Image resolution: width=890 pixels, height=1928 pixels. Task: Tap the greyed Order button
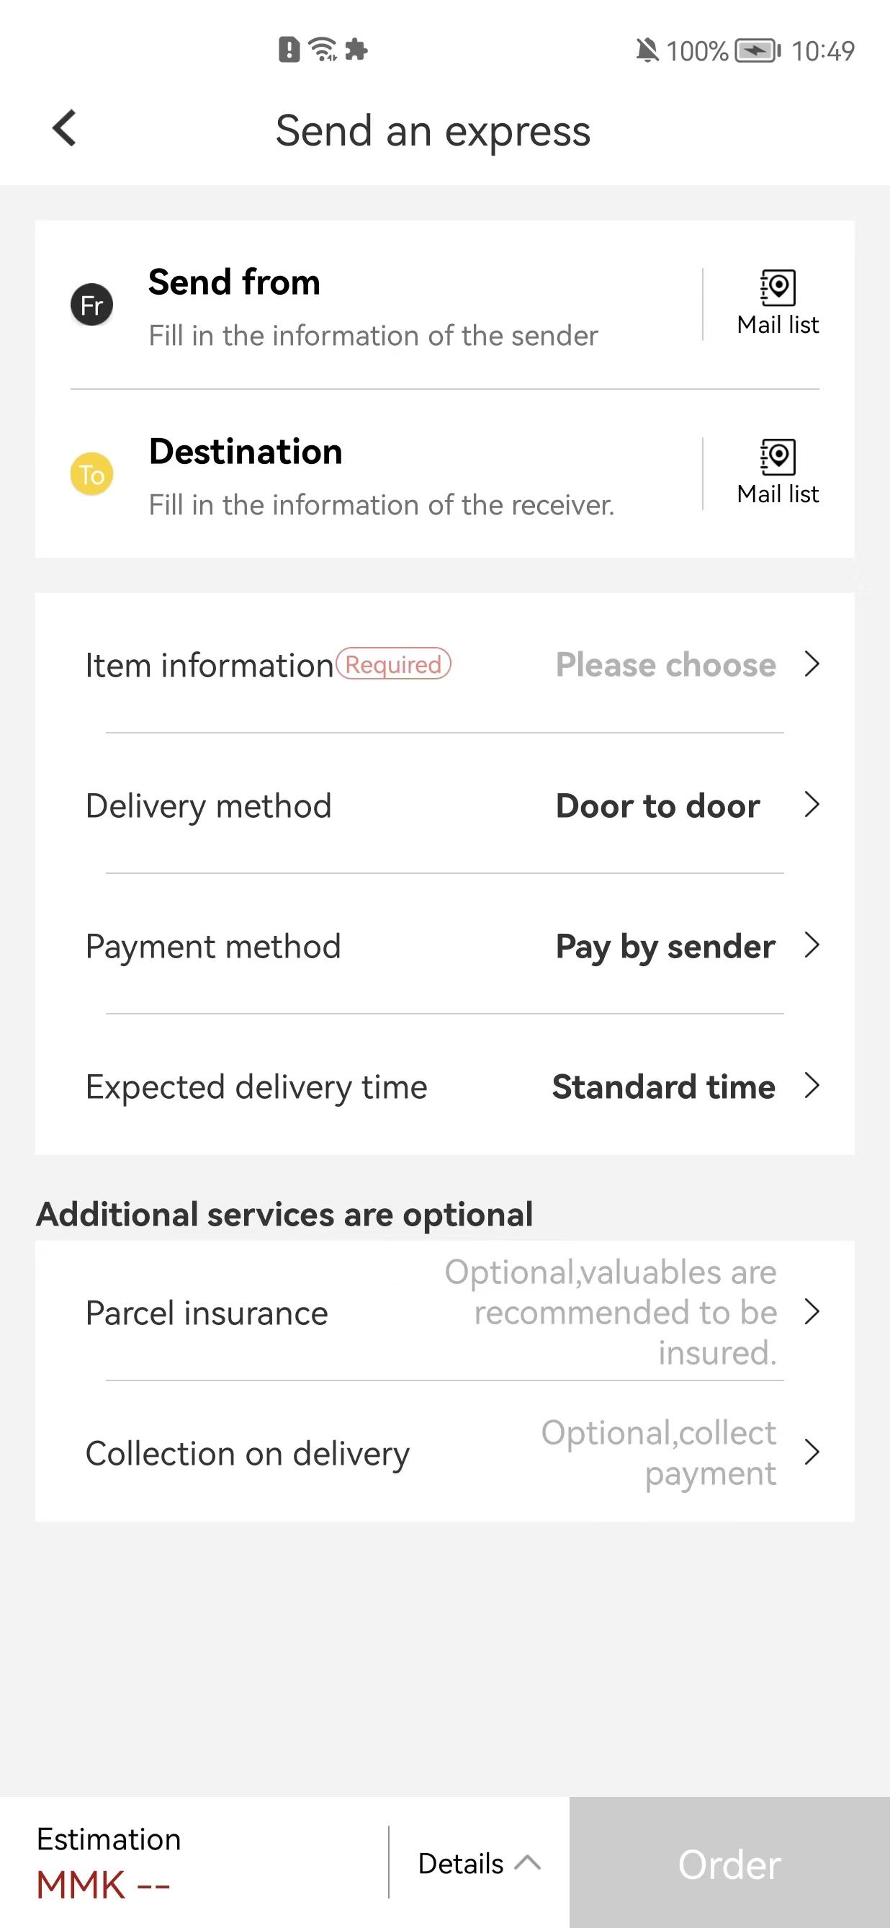729,1863
